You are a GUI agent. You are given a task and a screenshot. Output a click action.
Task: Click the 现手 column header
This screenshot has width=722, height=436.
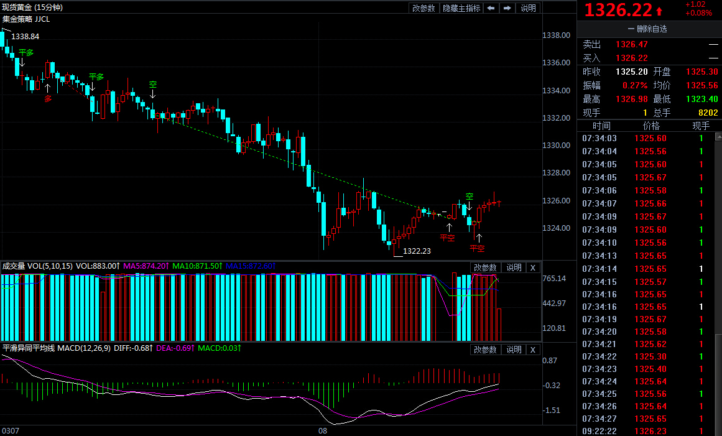[x=701, y=126]
